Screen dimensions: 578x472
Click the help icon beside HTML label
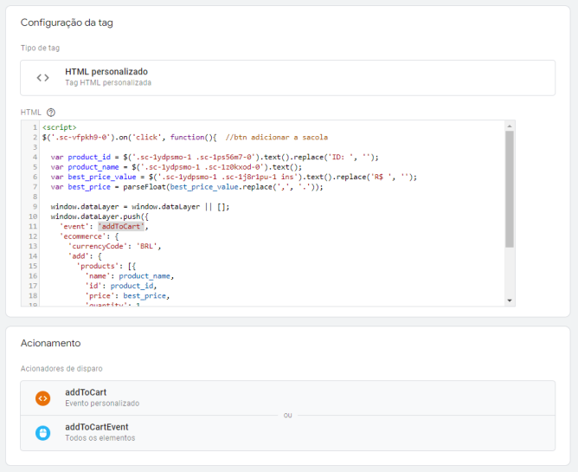(51, 113)
